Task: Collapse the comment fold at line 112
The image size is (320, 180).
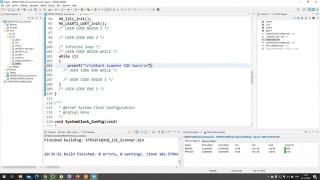Action: (x=53, y=103)
